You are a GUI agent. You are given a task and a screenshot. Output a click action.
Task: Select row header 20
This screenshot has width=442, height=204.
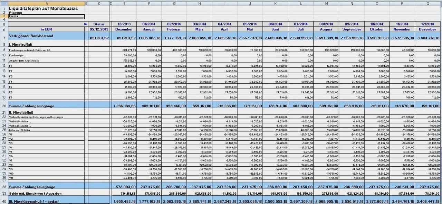click(4, 106)
